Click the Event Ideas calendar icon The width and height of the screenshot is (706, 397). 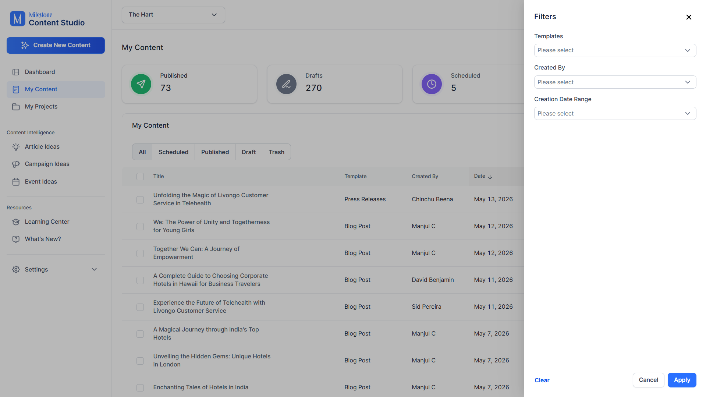(x=16, y=182)
